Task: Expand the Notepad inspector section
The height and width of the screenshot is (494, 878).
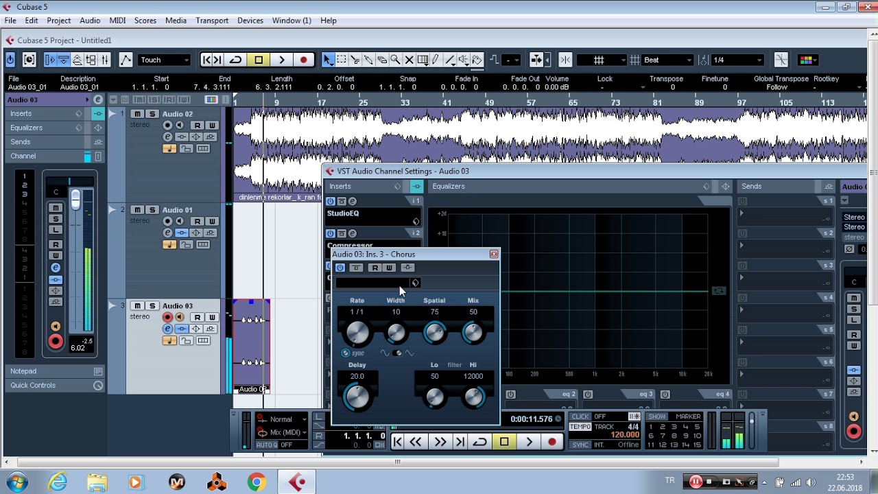Action: [56, 371]
